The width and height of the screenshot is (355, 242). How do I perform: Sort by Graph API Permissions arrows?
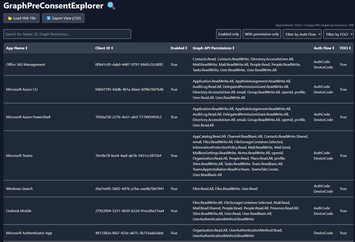(x=233, y=48)
